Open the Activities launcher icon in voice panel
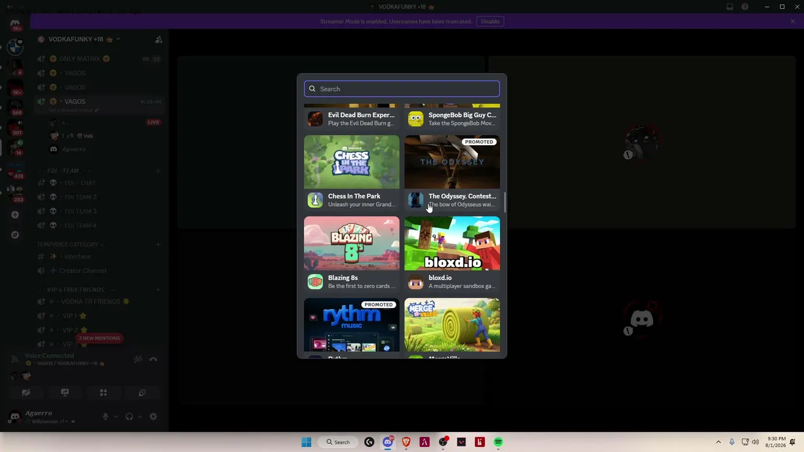Viewport: 804px width, 452px height. (104, 392)
